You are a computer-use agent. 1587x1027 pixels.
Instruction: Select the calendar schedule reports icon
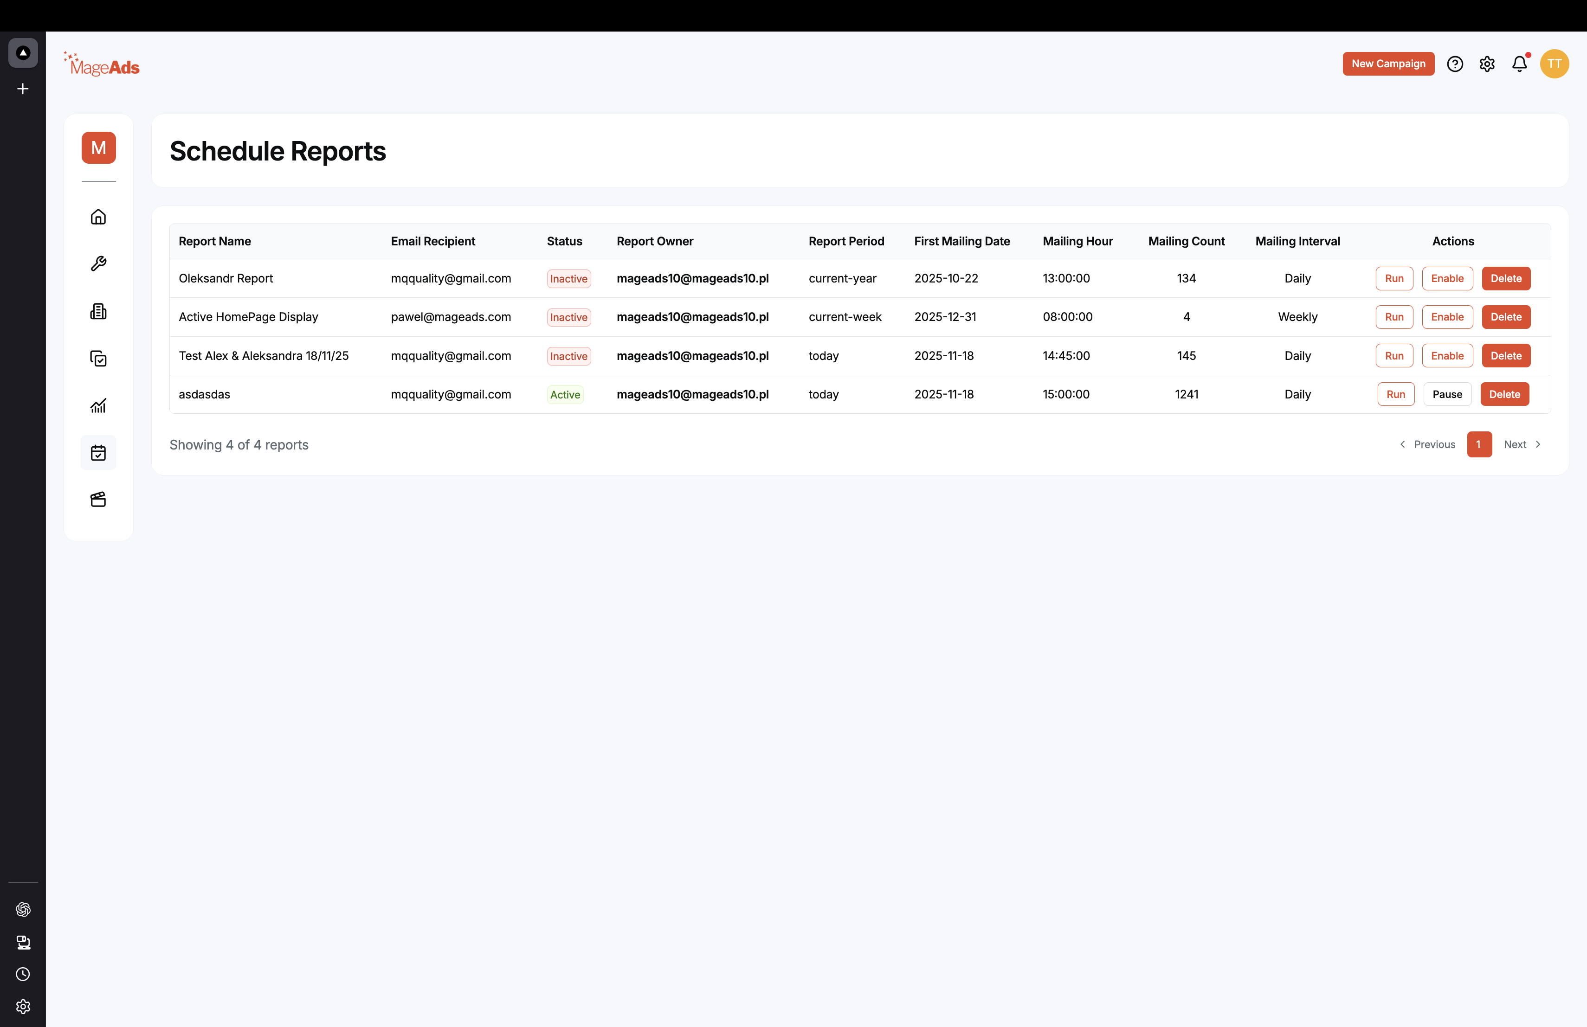pyautogui.click(x=98, y=453)
